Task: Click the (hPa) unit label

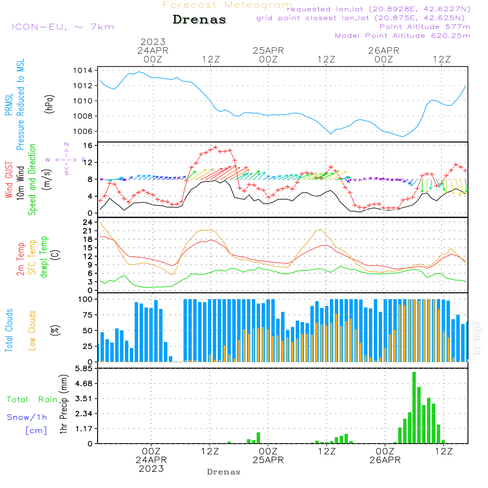Action: click(x=49, y=104)
